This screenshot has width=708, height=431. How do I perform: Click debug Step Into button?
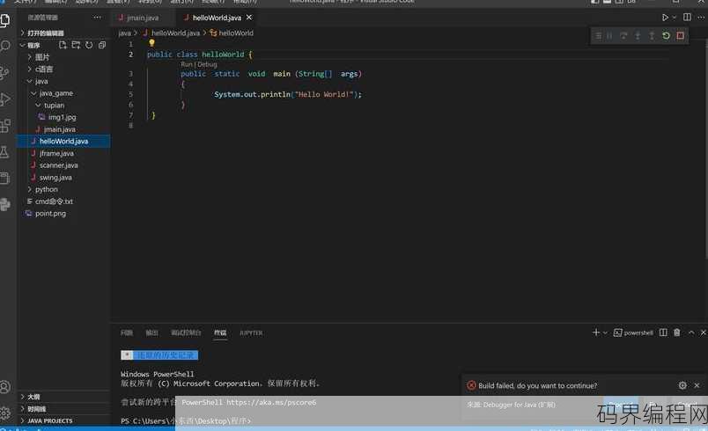tap(638, 35)
